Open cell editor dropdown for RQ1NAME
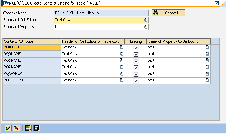This screenshot has width=226, height=134. (x=122, y=60)
